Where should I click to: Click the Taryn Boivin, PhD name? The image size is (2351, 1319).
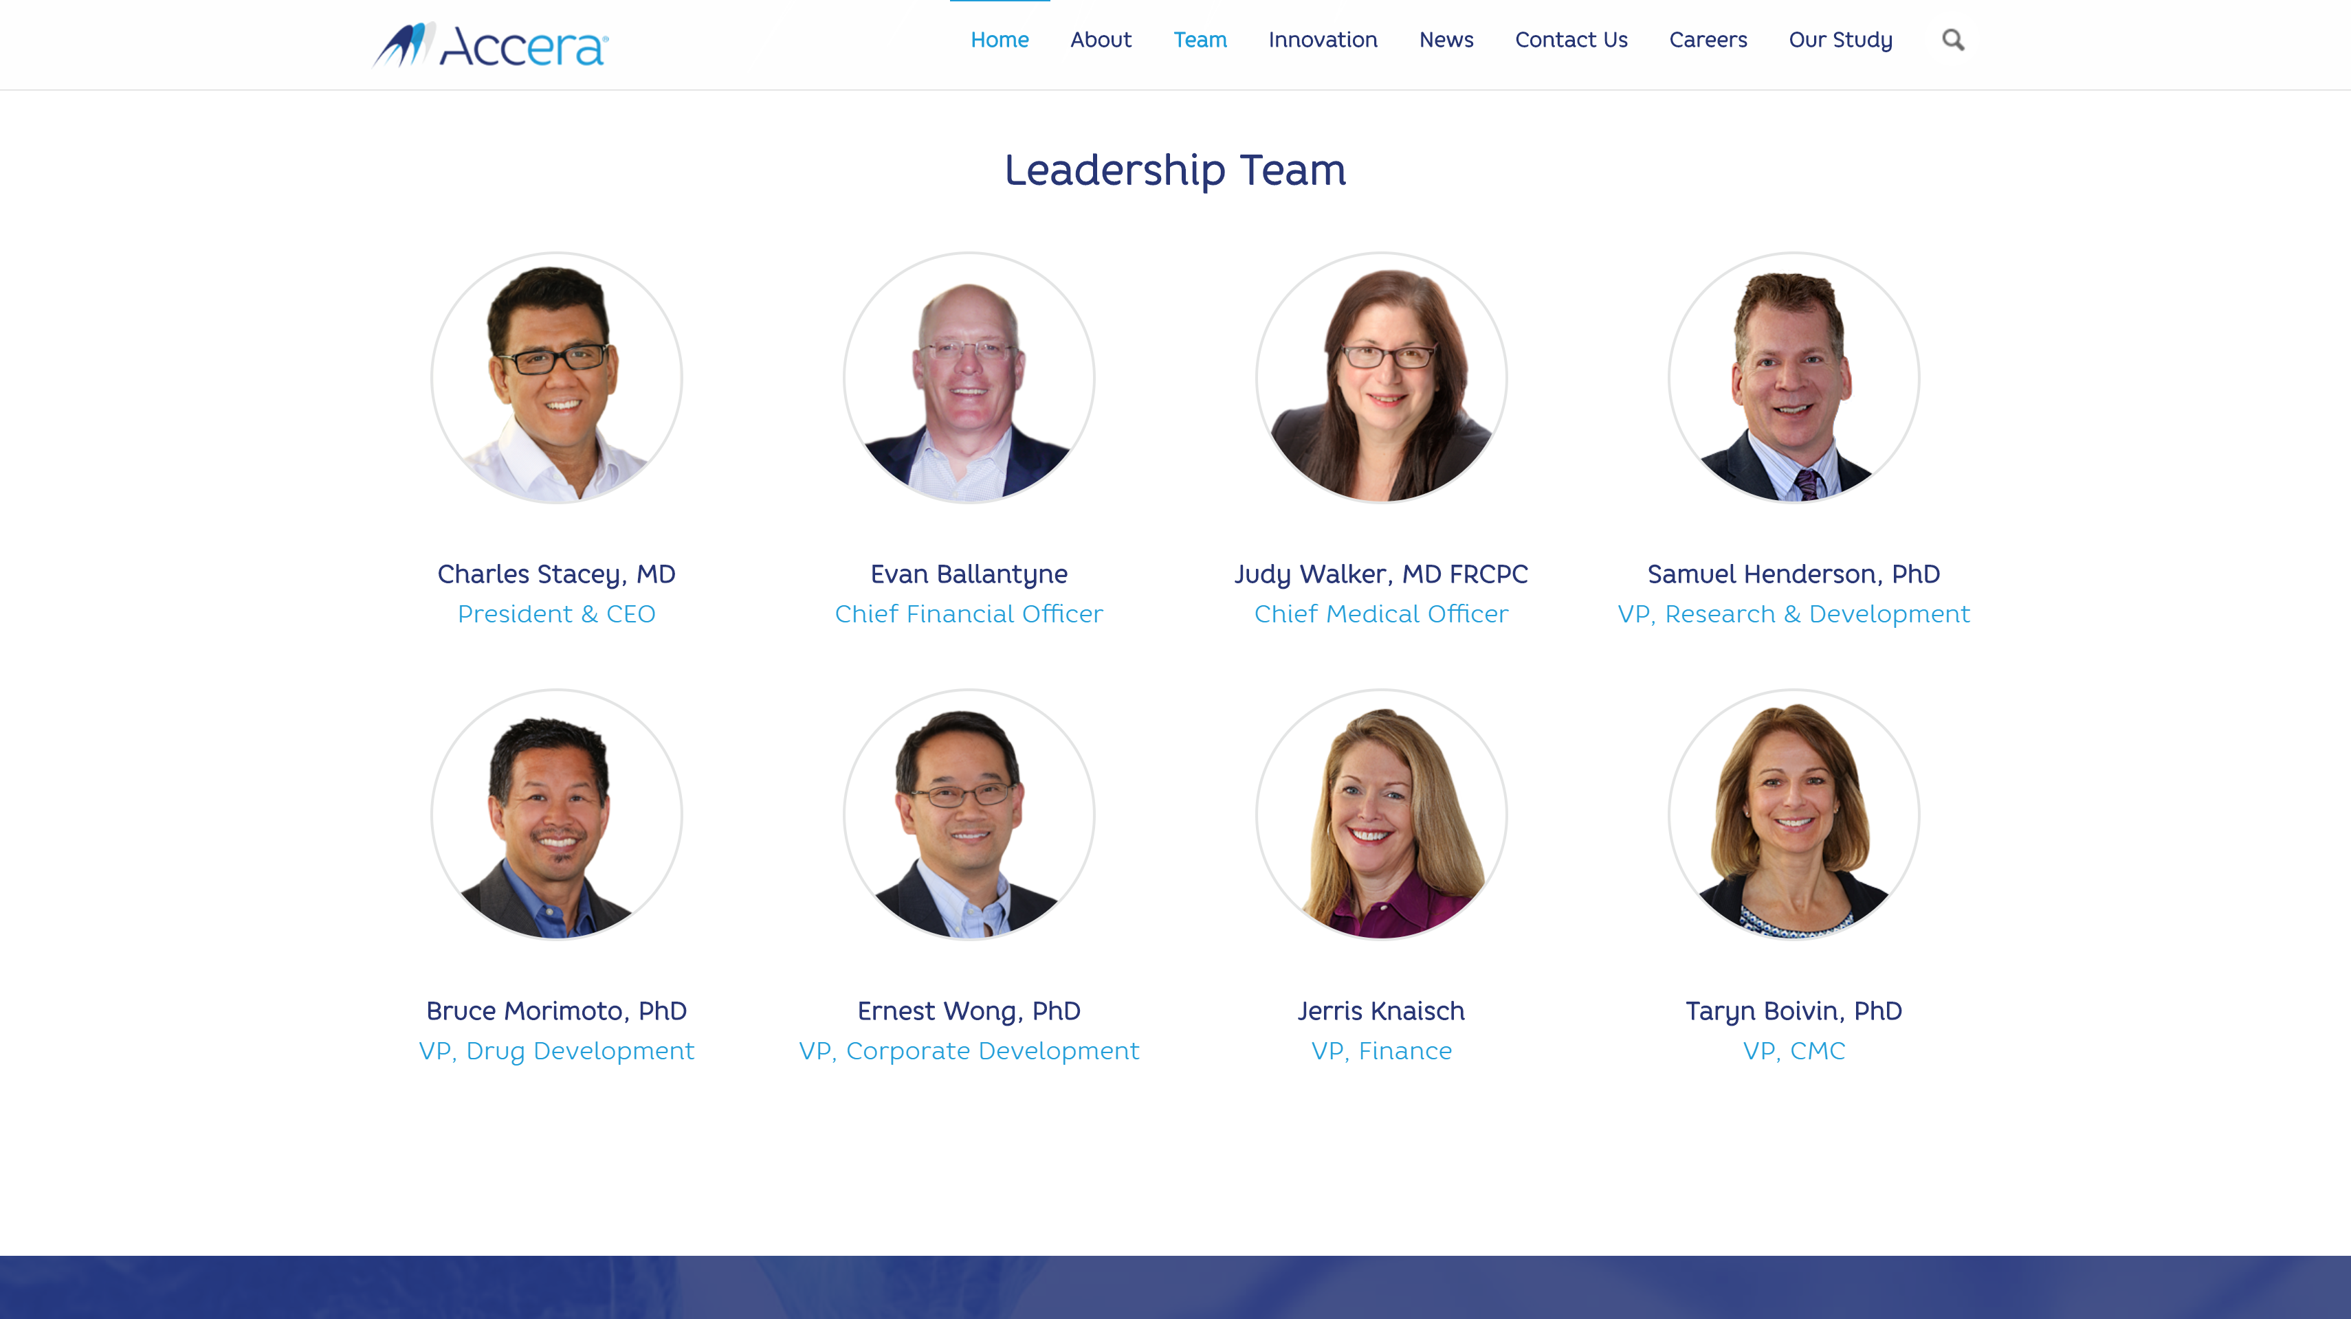pyautogui.click(x=1794, y=1011)
